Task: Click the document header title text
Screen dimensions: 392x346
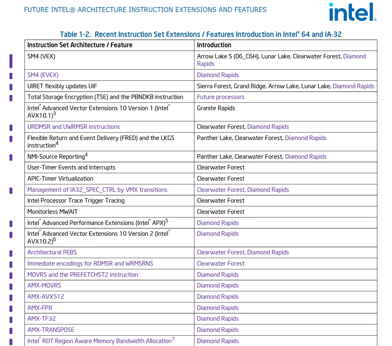Action: coord(145,10)
